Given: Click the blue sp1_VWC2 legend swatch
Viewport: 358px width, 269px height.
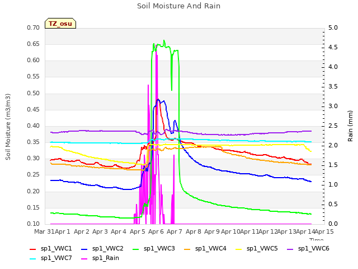Looking at the screenshot, I should coord(84,249).
